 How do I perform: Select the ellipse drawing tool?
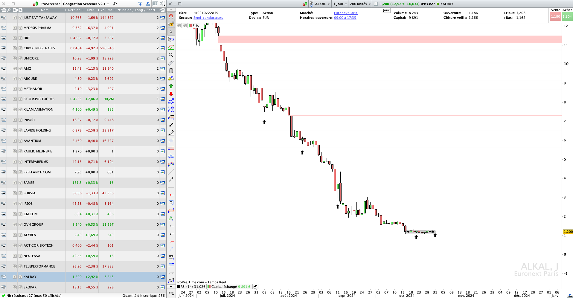click(x=171, y=210)
